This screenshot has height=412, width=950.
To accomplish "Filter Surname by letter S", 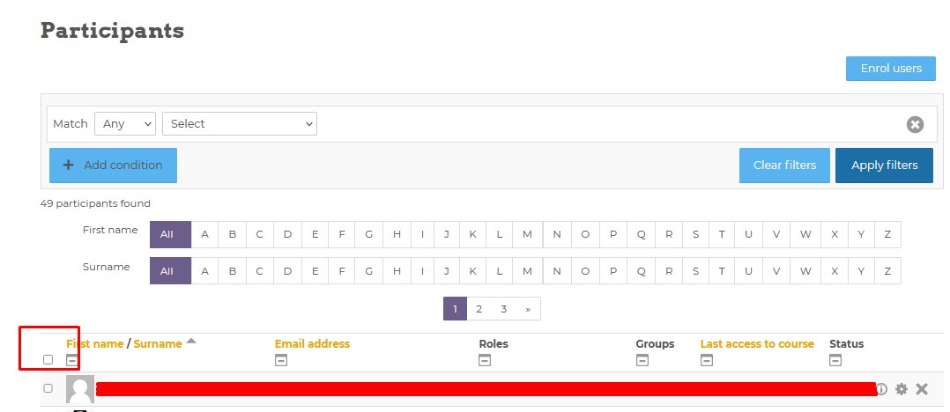I will click(x=695, y=271).
